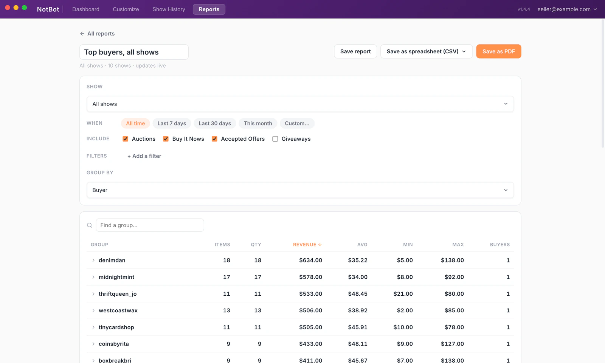Open the Customize tab
The height and width of the screenshot is (363, 605).
[126, 9]
